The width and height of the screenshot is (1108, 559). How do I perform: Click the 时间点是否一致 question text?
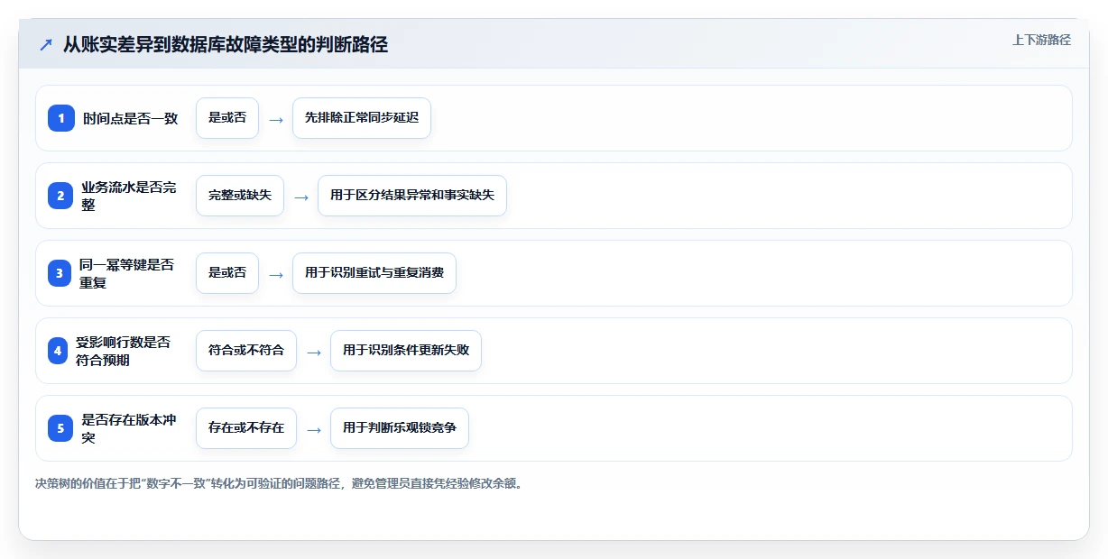pos(131,118)
